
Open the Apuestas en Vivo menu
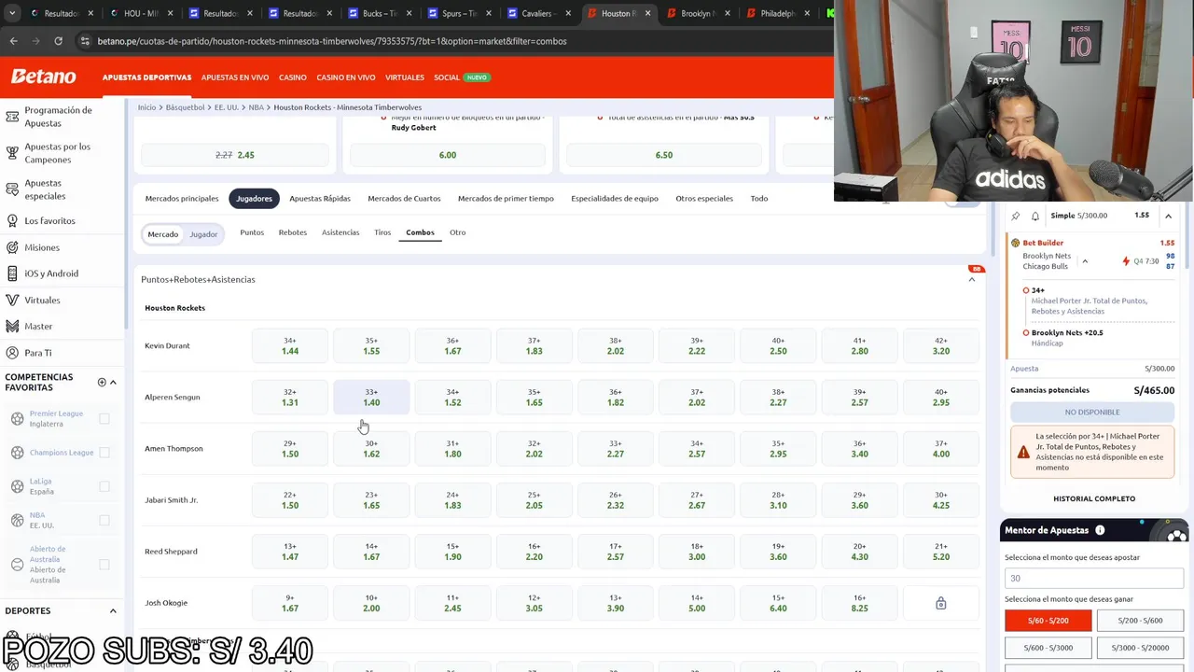235,77
